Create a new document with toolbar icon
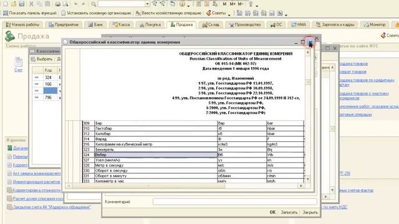399x224 pixels. (x=6, y=4)
